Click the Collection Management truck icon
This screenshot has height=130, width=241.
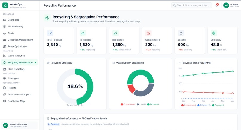click(4, 40)
